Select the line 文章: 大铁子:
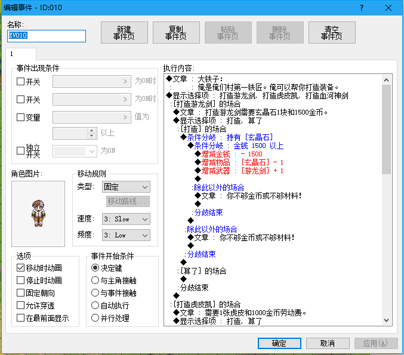 195,79
